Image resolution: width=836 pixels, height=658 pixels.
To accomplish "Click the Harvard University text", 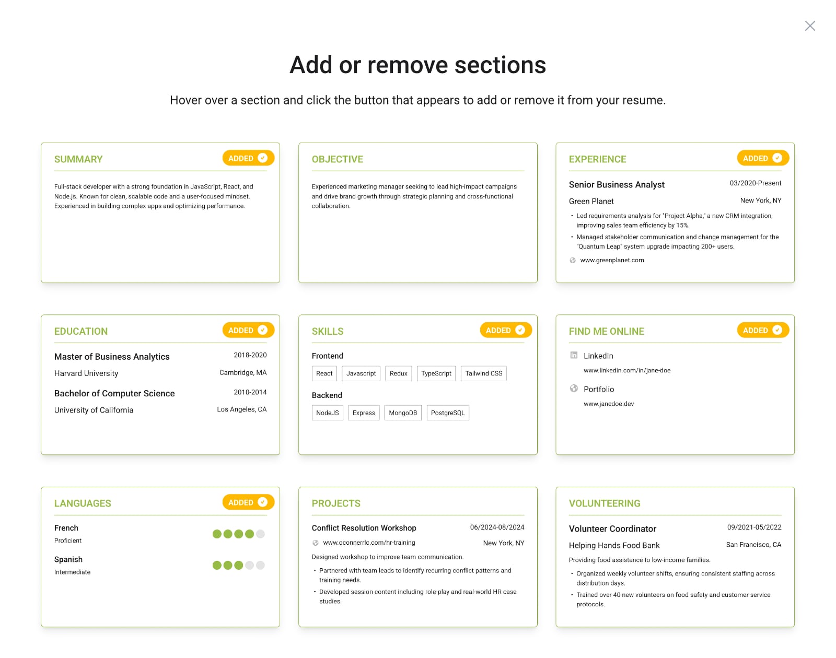I will [86, 374].
